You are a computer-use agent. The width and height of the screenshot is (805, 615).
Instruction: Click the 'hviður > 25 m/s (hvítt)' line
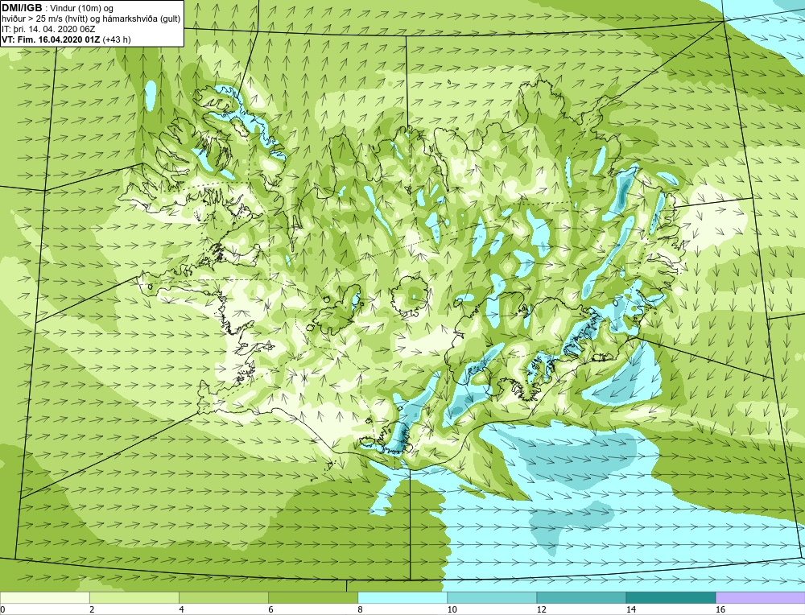coord(91,19)
